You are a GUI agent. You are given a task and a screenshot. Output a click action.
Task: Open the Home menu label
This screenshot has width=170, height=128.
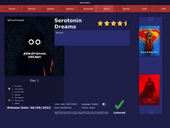pos(12,9)
